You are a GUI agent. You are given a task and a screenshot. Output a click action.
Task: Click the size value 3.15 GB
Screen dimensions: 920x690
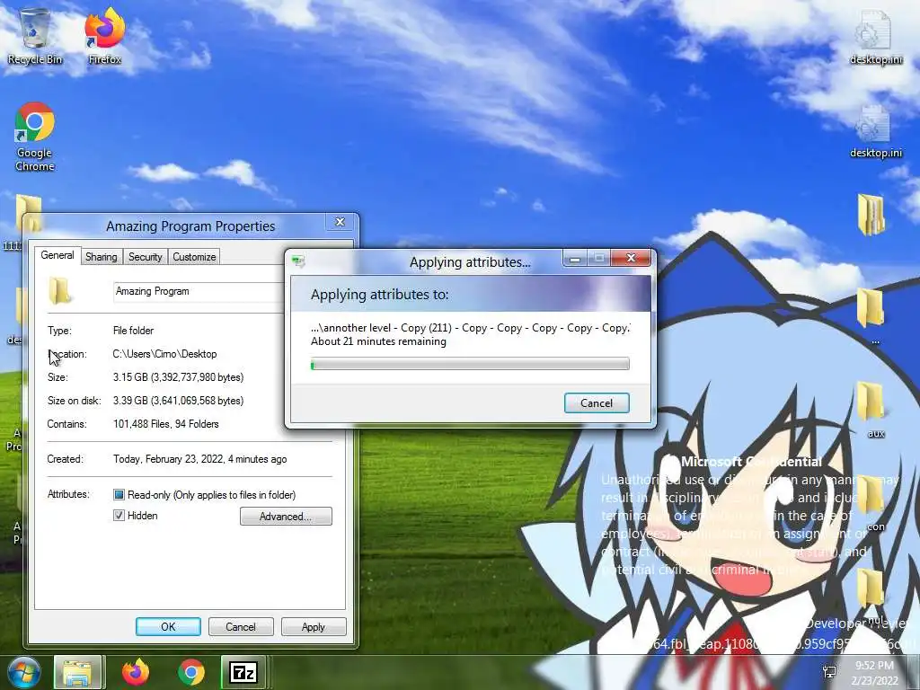[179, 377]
